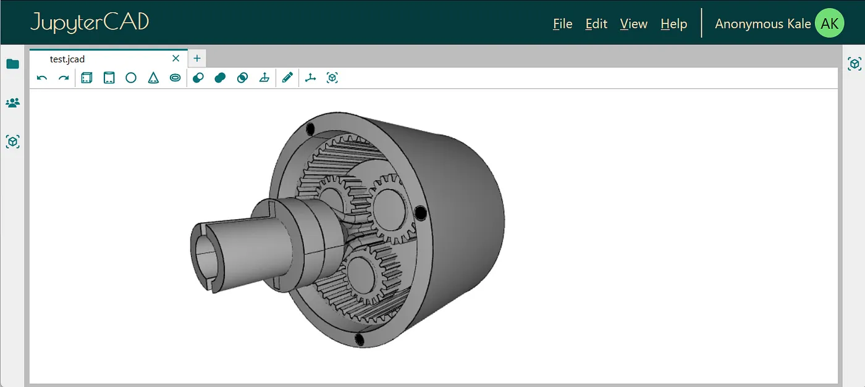The height and width of the screenshot is (387, 865).
Task: Click the AK user avatar
Action: (829, 23)
